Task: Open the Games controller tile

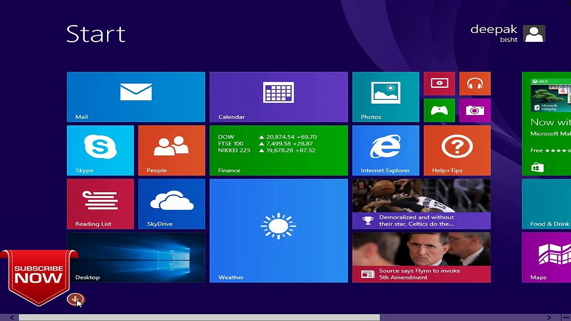Action: pos(439,110)
